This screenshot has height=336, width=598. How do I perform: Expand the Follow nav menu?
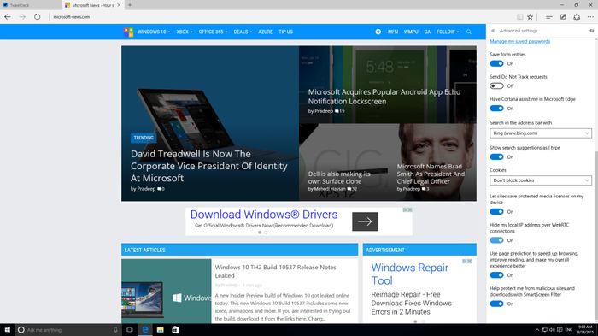tap(448, 32)
